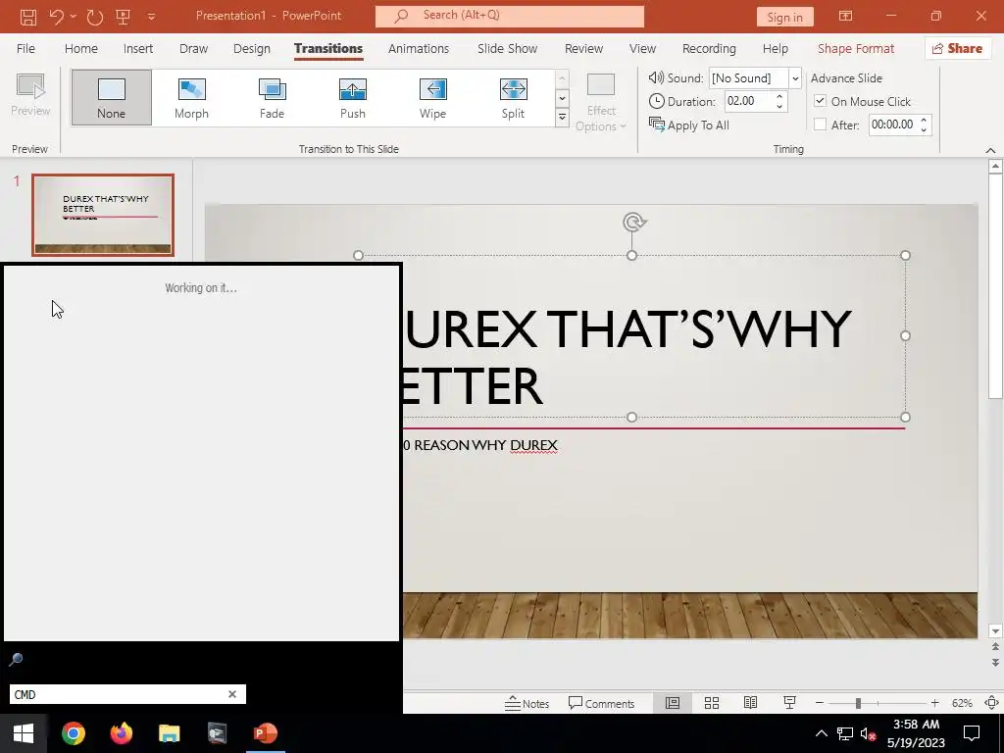The image size is (1004, 753).
Task: Increase the After time with up arrow
Action: coord(924,121)
